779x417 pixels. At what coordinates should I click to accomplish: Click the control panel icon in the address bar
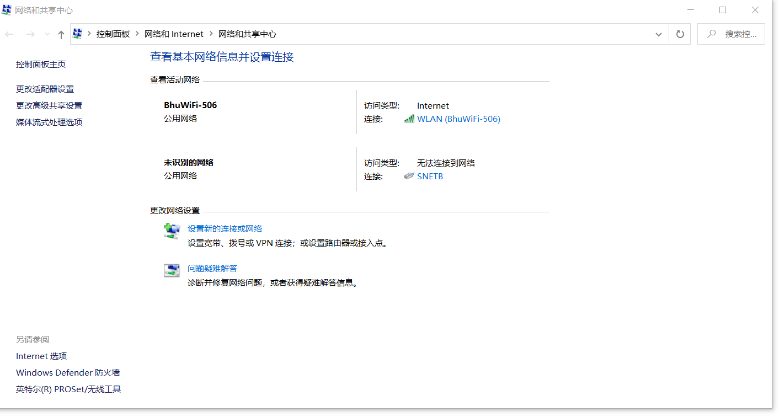pos(78,34)
